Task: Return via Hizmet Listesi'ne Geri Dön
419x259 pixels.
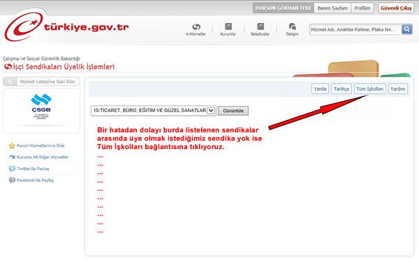Action: (x=41, y=81)
